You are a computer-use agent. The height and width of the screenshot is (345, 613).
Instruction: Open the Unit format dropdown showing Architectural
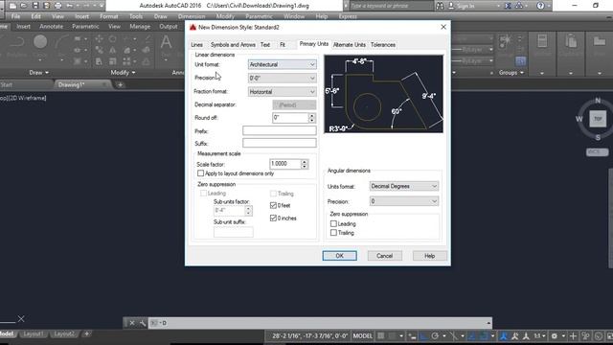283,64
